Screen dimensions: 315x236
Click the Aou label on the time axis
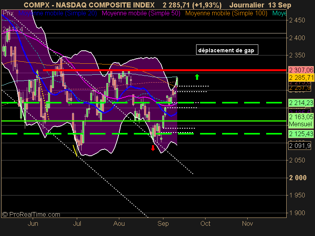(x=119, y=223)
